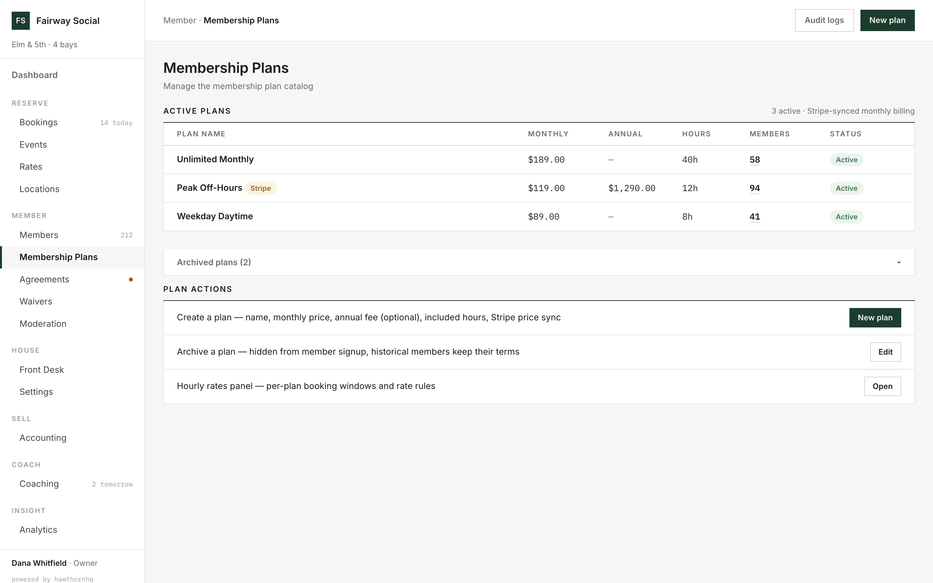Screen dimensions: 933x583
Task: Open the Peak Off-Hours plan
Action: coord(209,188)
